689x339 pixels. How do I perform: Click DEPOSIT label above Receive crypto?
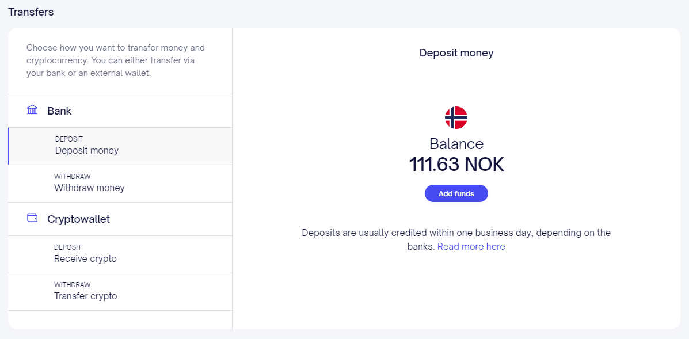(x=68, y=247)
